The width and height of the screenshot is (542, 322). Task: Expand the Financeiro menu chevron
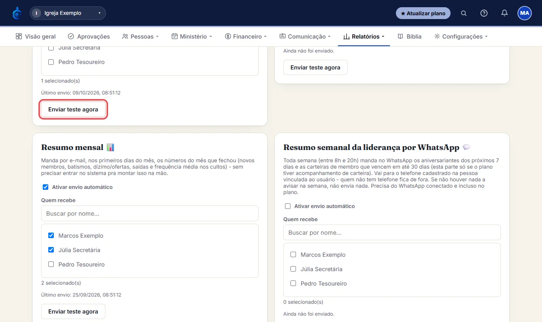(x=265, y=36)
